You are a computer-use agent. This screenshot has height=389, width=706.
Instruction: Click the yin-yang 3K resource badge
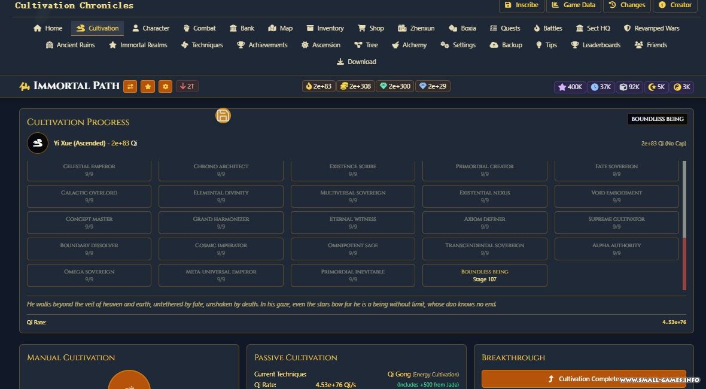pos(681,87)
